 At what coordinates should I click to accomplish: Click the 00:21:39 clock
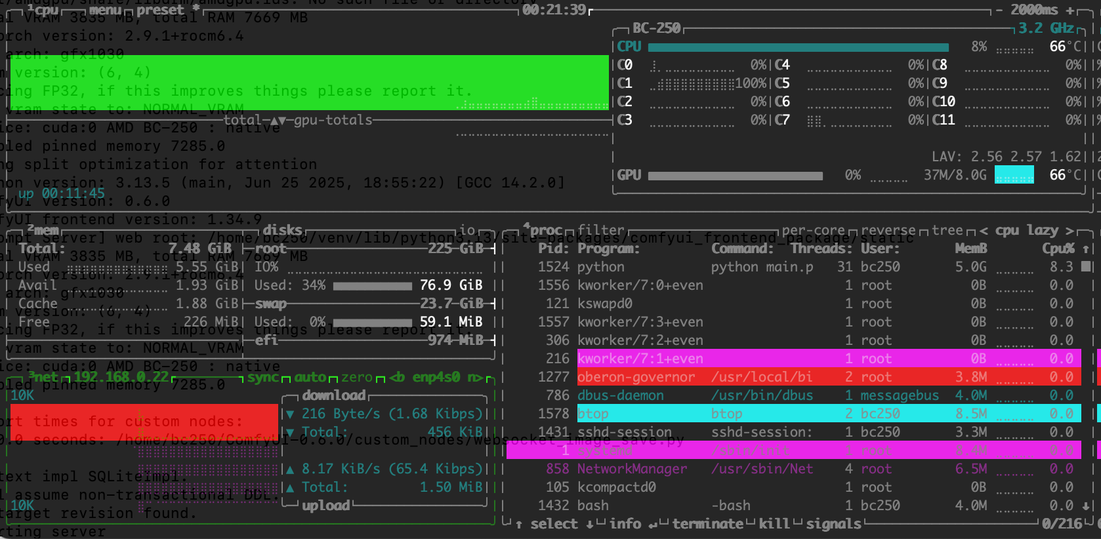click(554, 10)
